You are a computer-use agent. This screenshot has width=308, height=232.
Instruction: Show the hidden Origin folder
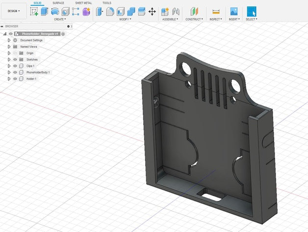(x=15, y=53)
